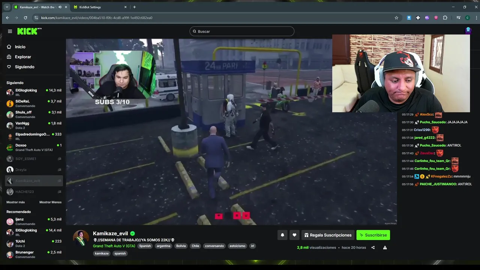Collapse list with Mostrar Menos
The image size is (480, 270).
[50, 202]
